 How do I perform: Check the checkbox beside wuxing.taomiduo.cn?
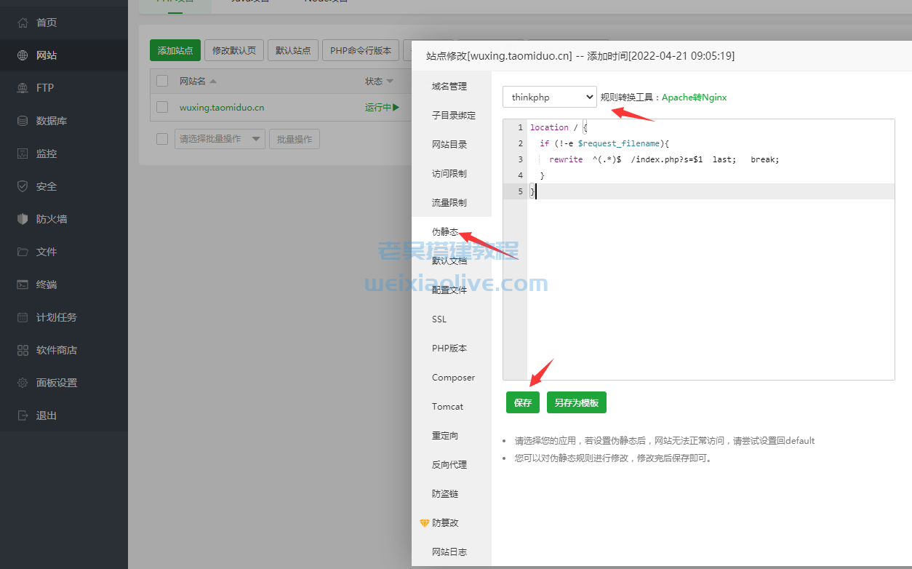coord(161,106)
